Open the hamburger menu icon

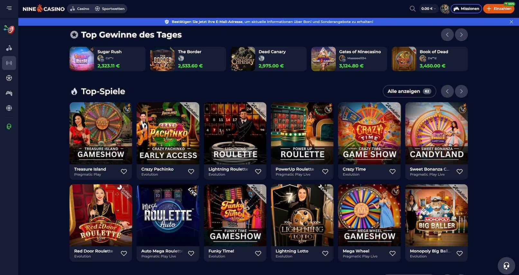point(9,8)
